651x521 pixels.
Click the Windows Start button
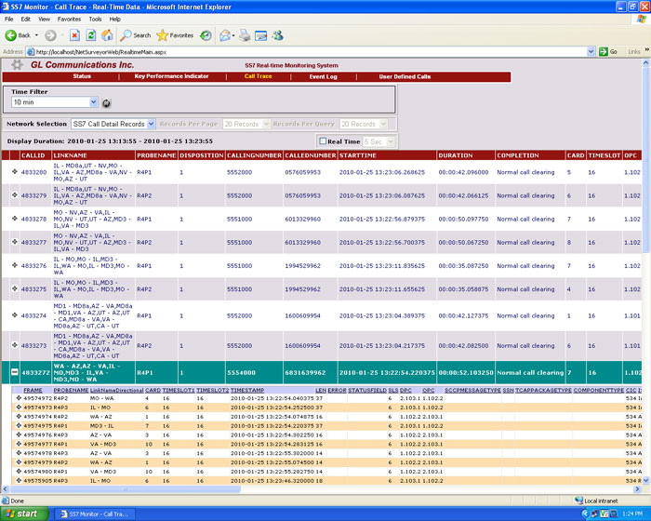pos(24,514)
